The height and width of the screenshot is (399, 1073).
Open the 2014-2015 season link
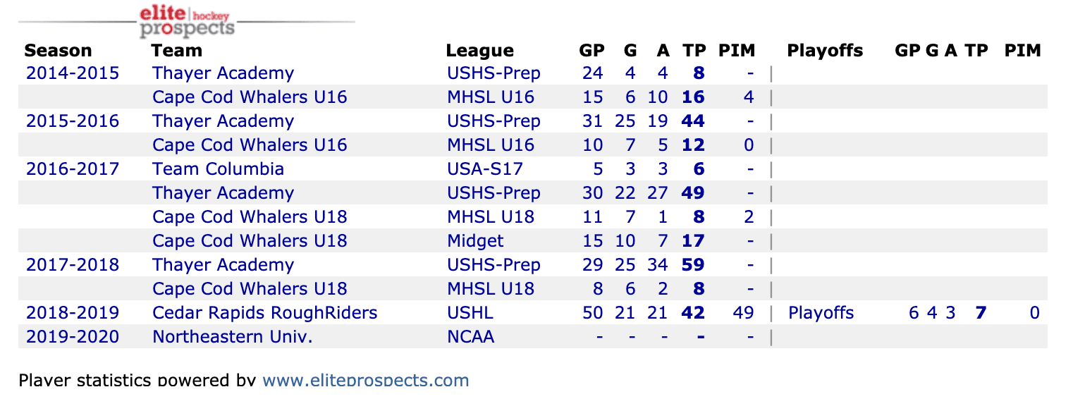coord(73,73)
